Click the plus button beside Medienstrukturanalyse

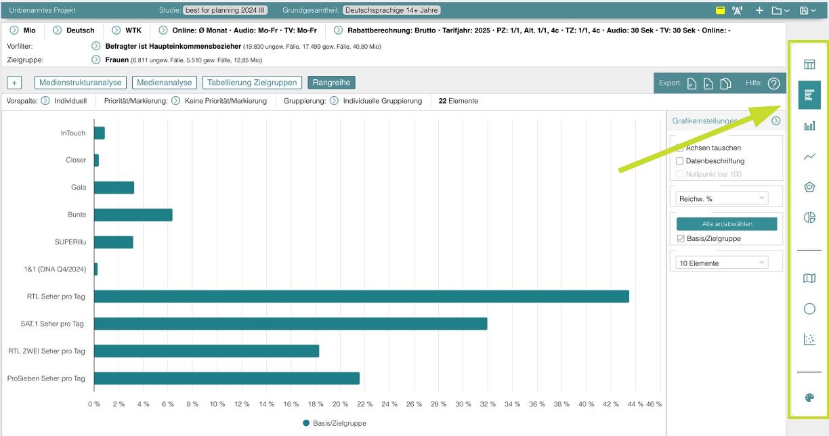click(x=15, y=83)
